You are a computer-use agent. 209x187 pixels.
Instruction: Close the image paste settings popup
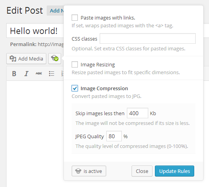(x=142, y=171)
